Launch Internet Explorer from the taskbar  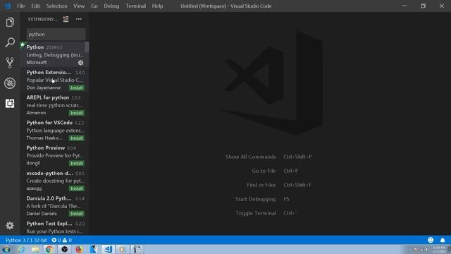pyautogui.click(x=21, y=249)
